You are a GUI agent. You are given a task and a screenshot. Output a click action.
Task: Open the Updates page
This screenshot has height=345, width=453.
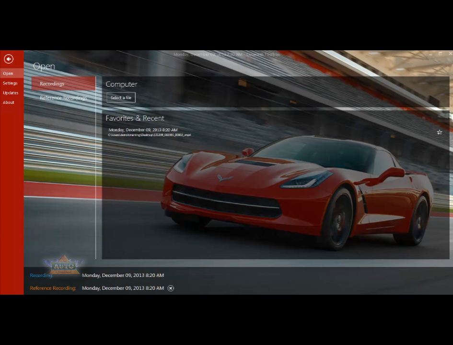[x=11, y=93]
